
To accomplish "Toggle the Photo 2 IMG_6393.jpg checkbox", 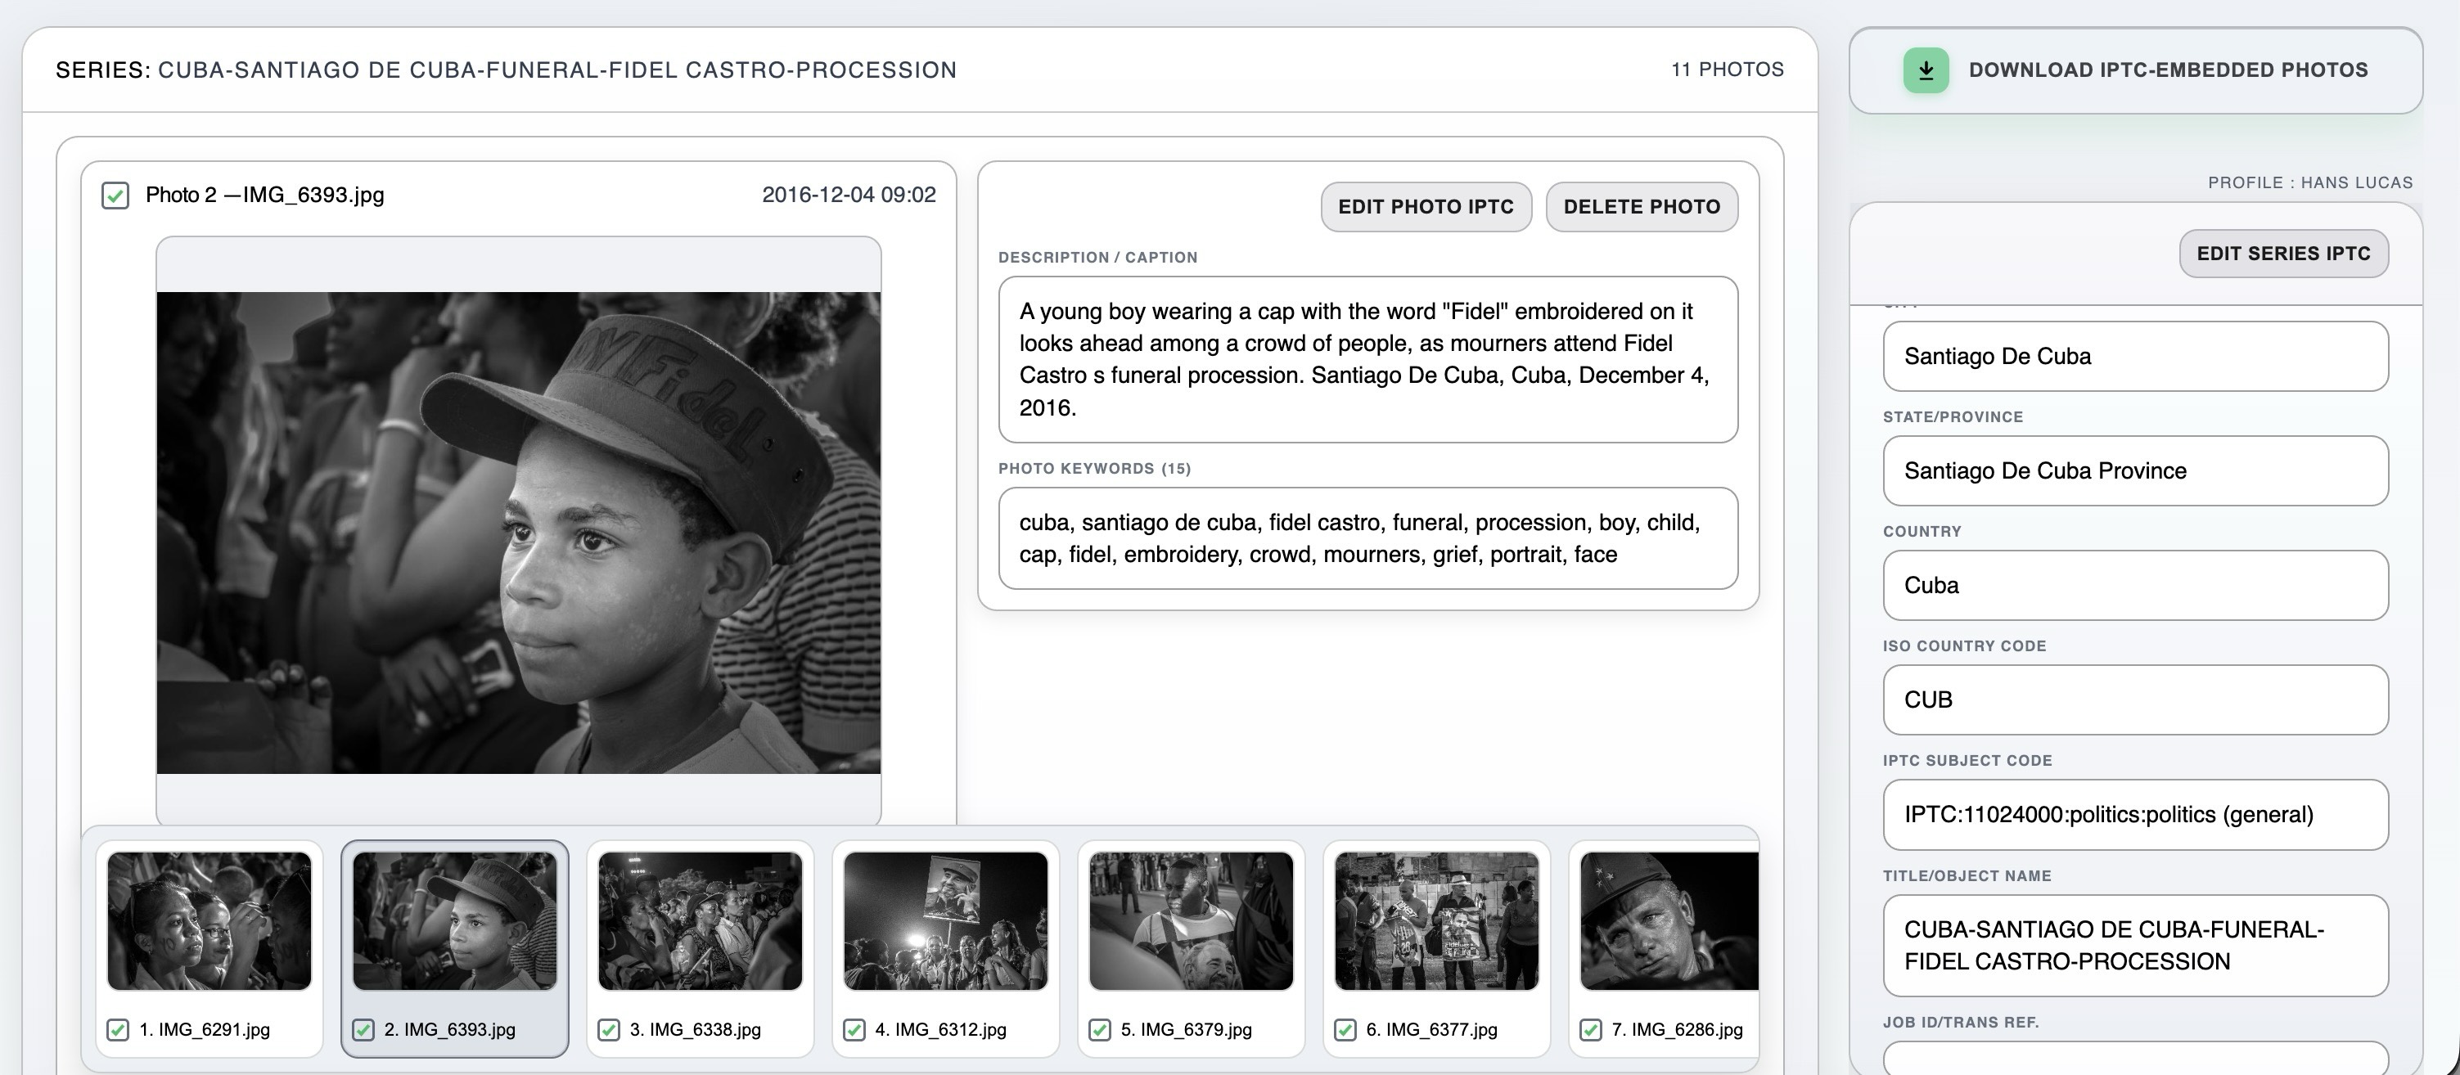I will point(115,196).
